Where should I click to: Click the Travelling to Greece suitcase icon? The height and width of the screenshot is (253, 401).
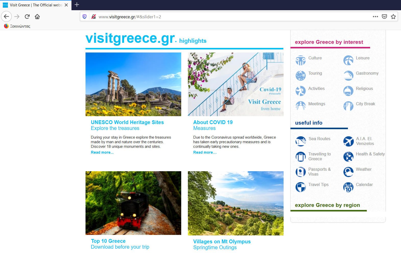(300, 156)
